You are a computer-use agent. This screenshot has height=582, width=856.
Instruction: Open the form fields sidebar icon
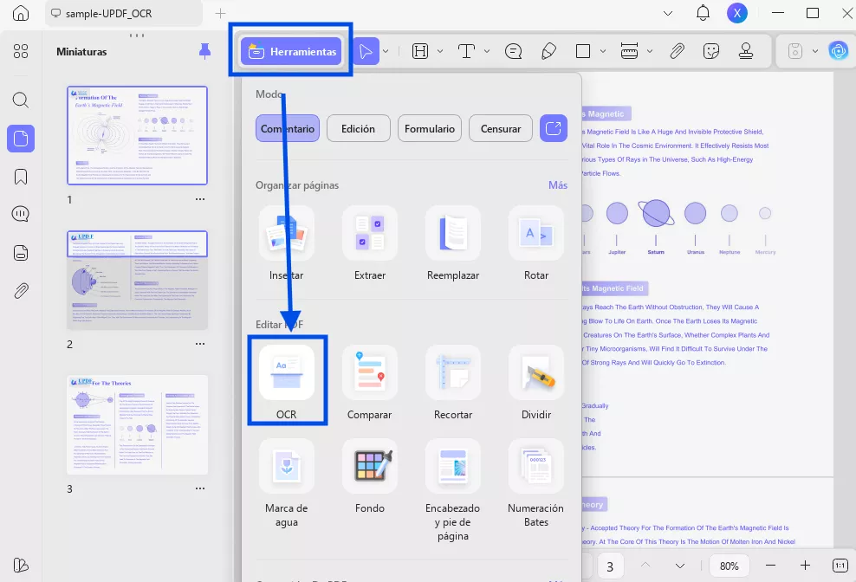[x=21, y=253]
